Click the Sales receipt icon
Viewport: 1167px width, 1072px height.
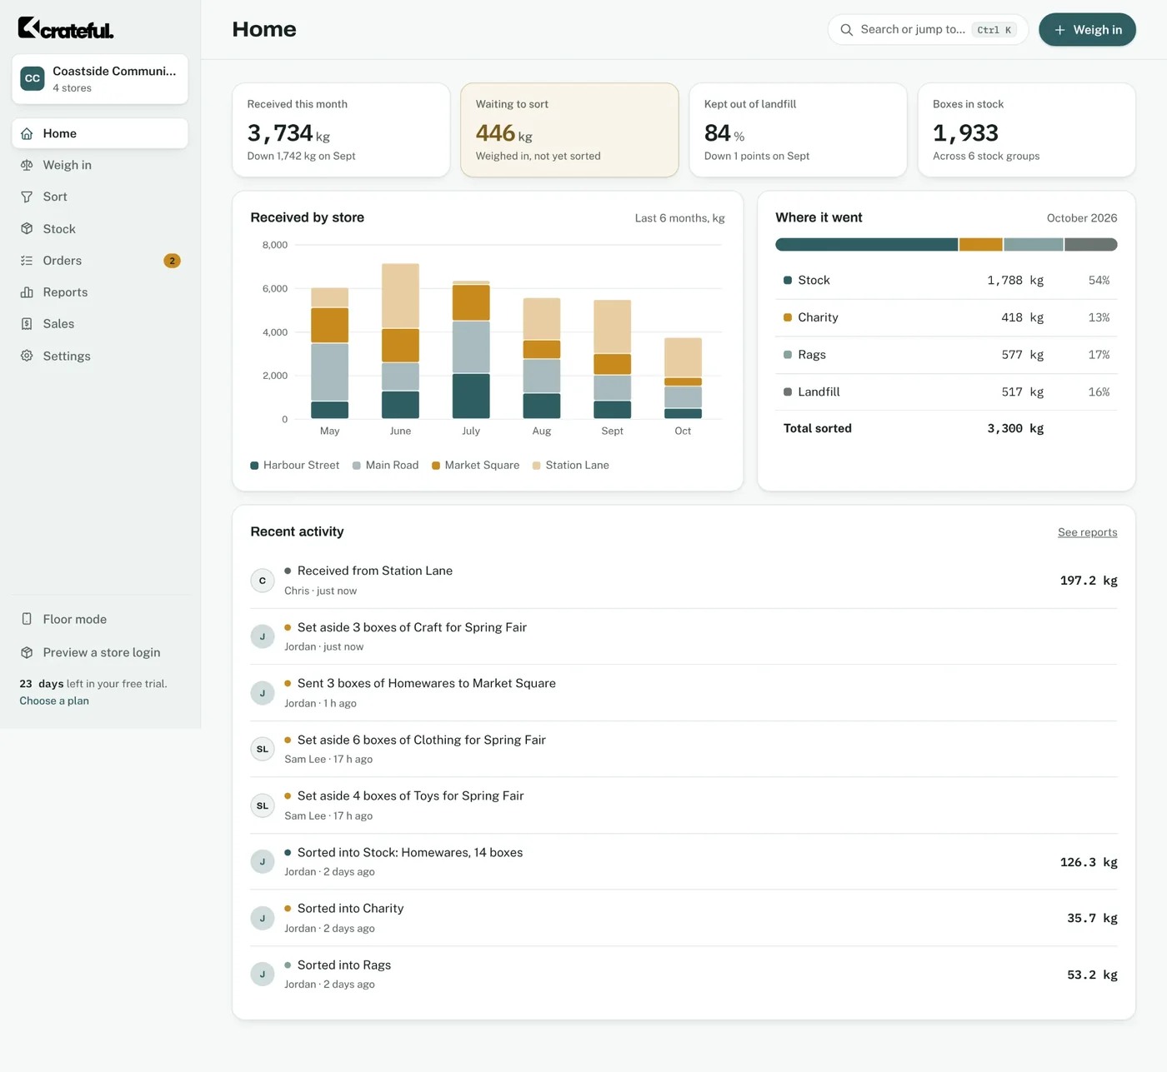click(x=27, y=324)
